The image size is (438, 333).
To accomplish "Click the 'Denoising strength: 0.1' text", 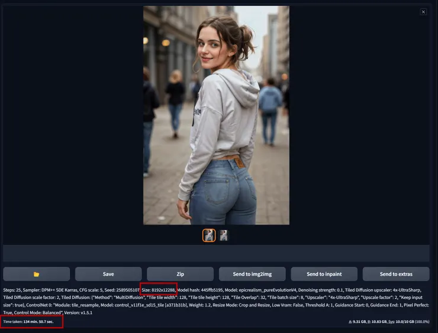I will click(320, 290).
